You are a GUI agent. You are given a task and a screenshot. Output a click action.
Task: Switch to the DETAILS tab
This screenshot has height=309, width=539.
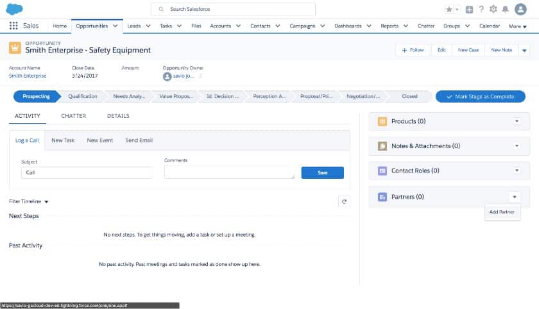(x=118, y=116)
